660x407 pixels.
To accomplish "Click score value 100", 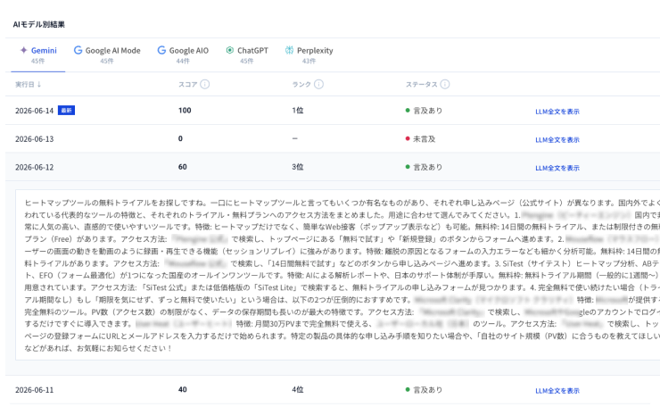I will [185, 111].
